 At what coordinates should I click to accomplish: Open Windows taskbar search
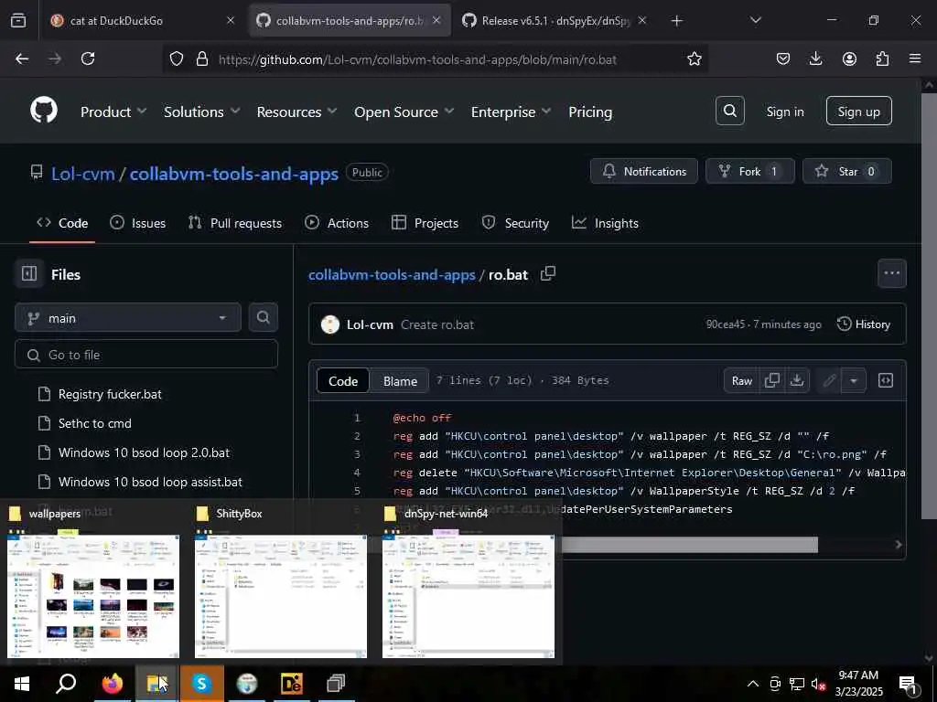pyautogui.click(x=66, y=684)
